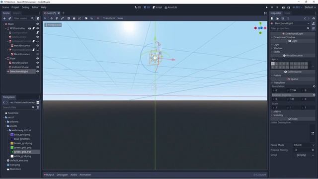Play the project
The width and height of the screenshot is (318, 179).
267,7
